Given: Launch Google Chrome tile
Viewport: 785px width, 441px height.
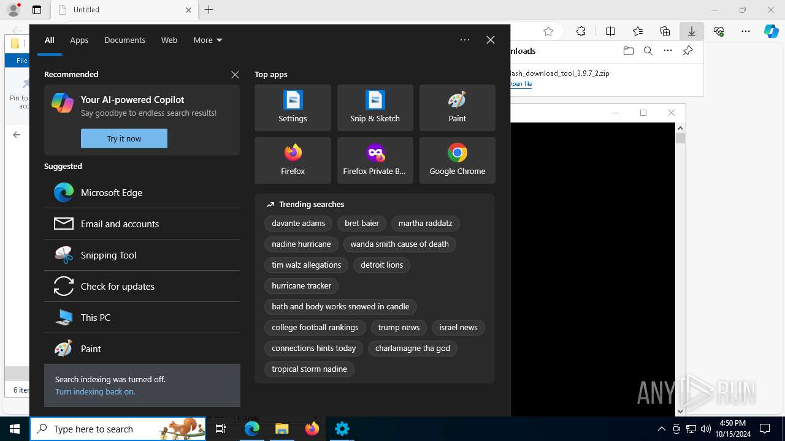Looking at the screenshot, I should (457, 160).
